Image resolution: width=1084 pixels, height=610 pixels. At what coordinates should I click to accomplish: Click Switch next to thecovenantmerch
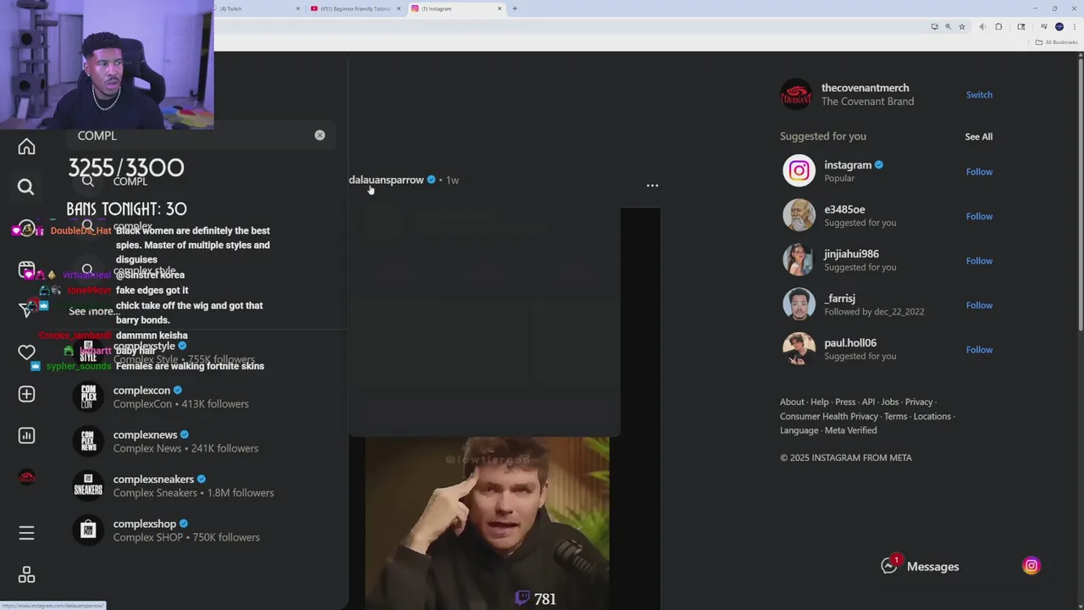[979, 95]
